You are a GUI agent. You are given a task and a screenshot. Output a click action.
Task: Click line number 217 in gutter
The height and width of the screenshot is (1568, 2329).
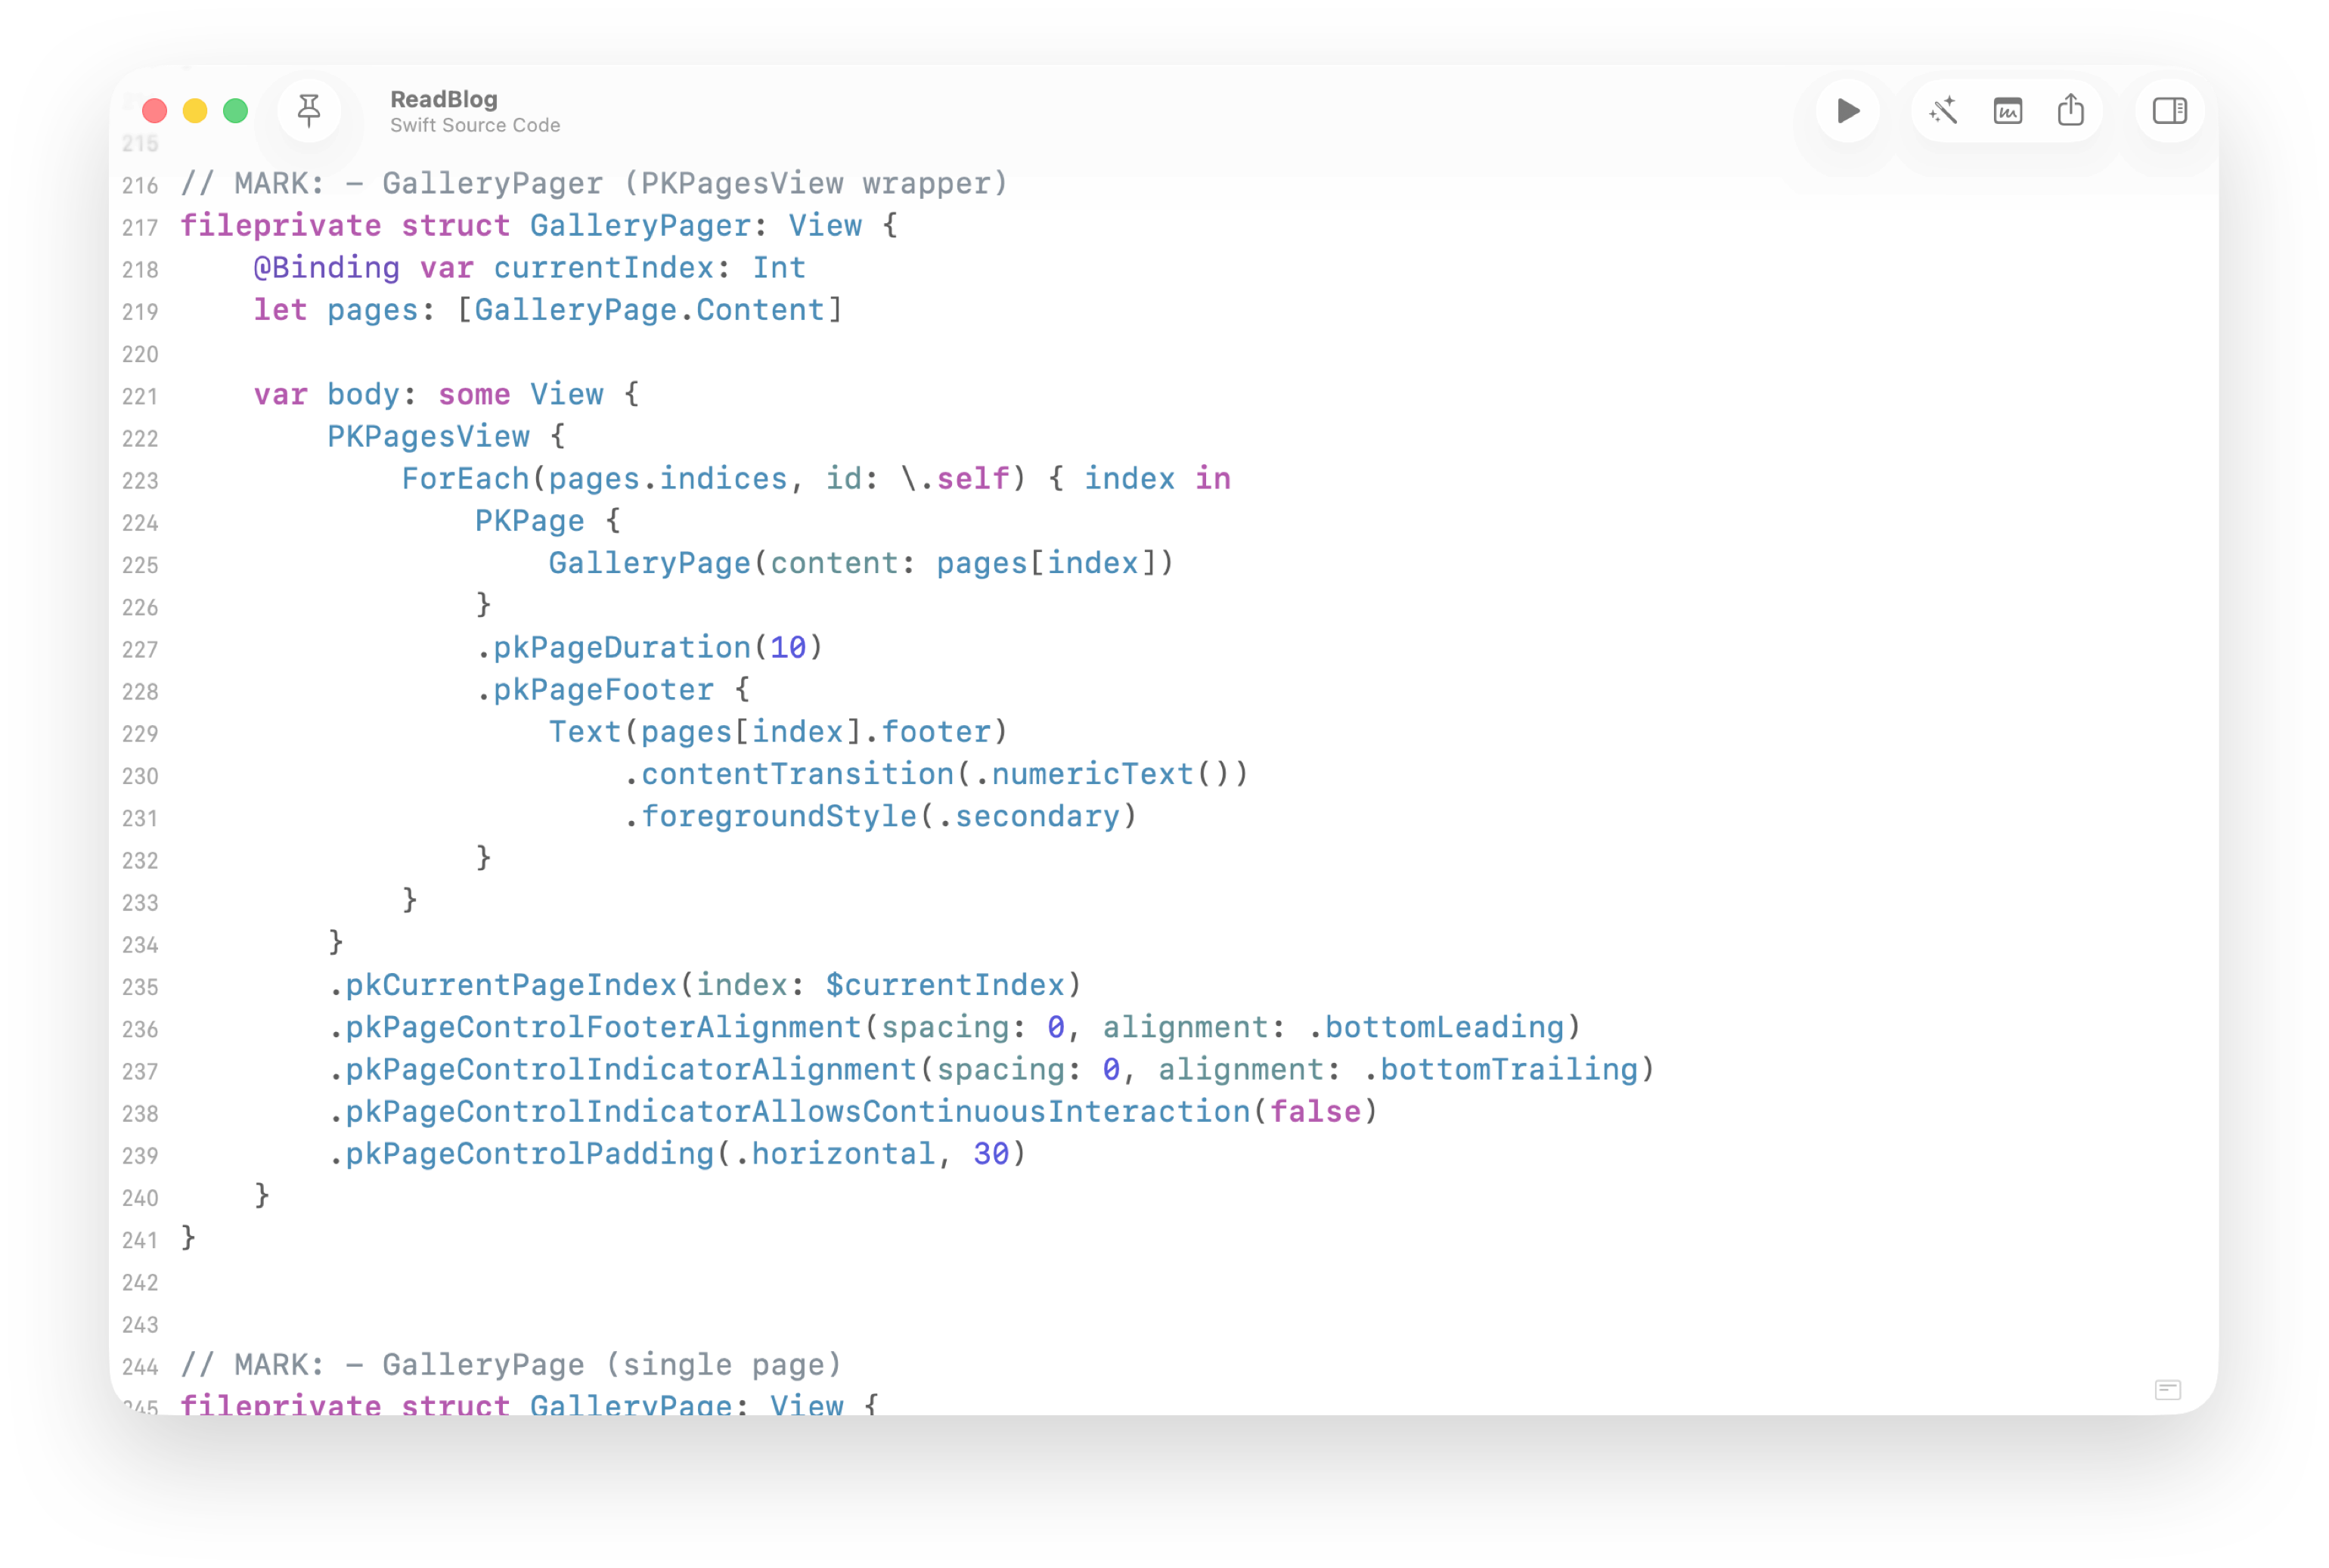click(140, 228)
